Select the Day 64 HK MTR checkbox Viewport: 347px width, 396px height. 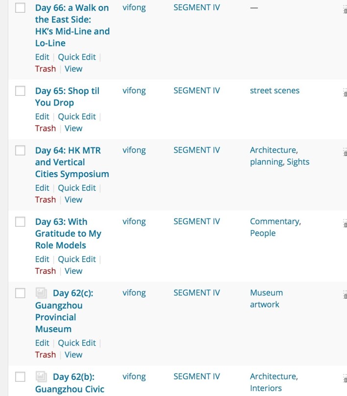(20, 151)
